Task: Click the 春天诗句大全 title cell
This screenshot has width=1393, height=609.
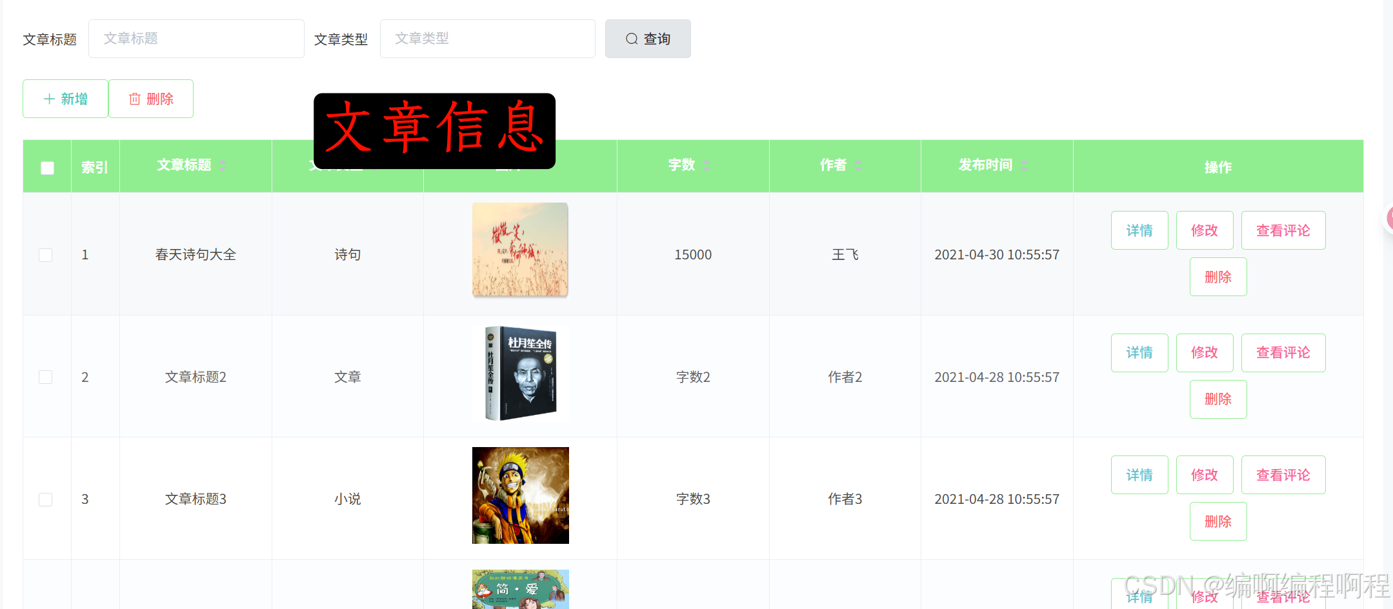Action: 195,255
